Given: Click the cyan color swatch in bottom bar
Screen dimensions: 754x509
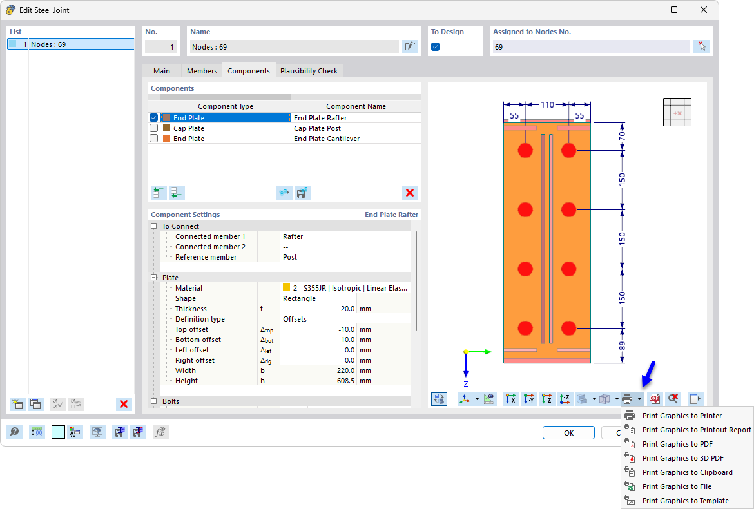Looking at the screenshot, I should pyautogui.click(x=58, y=432).
